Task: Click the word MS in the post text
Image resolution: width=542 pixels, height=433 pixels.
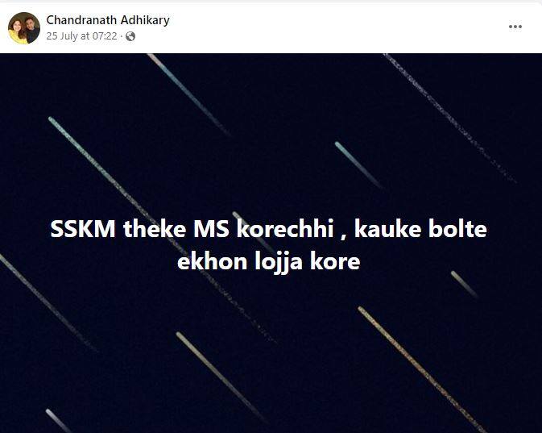Action: point(211,229)
